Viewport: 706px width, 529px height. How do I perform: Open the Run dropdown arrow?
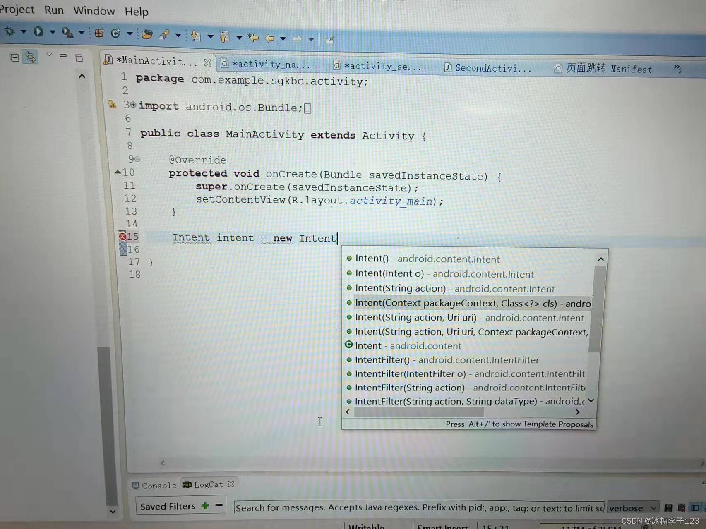(x=52, y=32)
